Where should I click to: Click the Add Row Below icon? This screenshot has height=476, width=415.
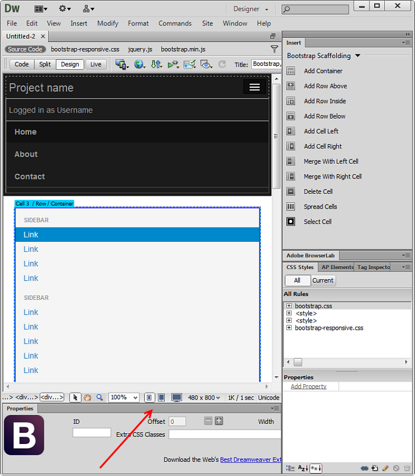pyautogui.click(x=290, y=116)
